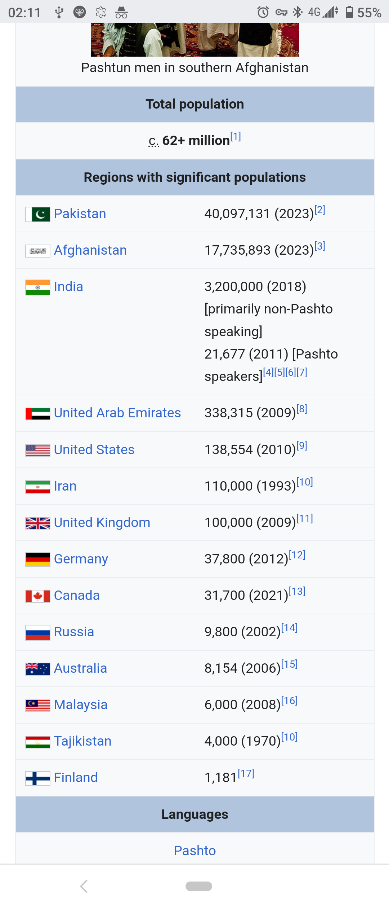Open the Pashto language article
The width and height of the screenshot is (389, 909).
click(x=194, y=851)
